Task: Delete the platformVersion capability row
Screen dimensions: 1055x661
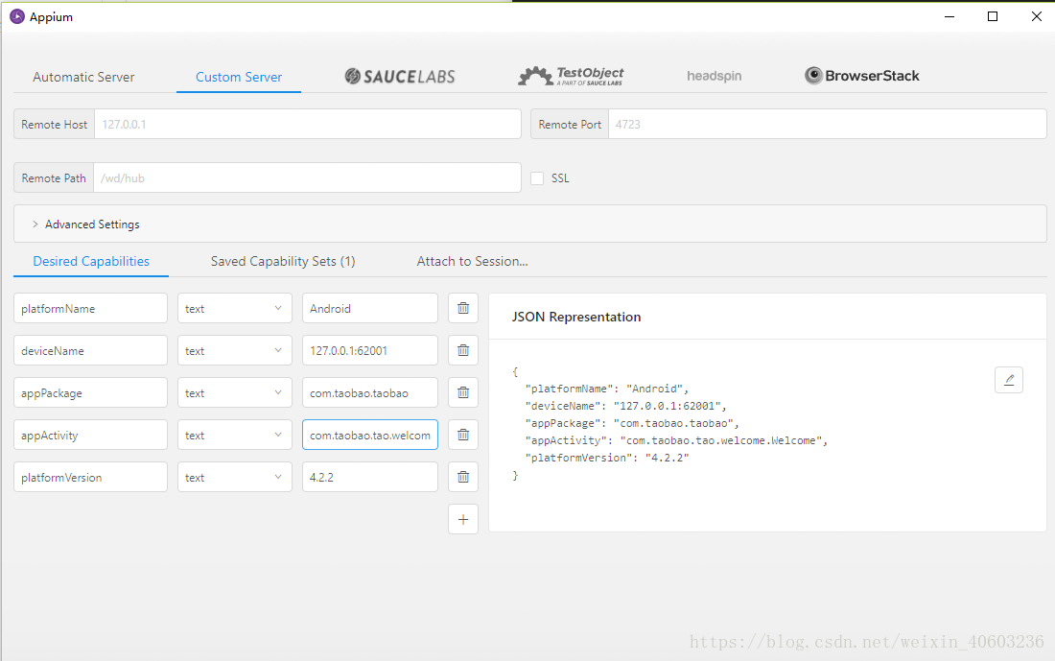Action: click(463, 477)
